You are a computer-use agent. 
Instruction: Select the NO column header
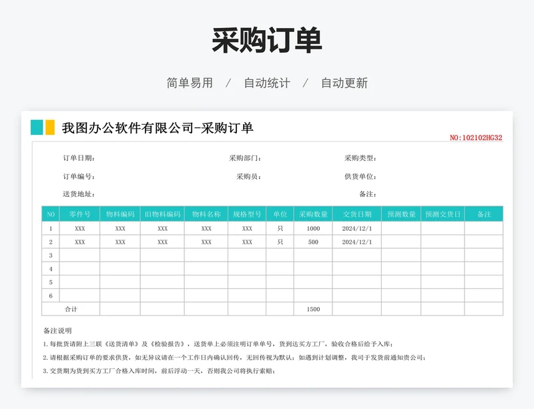[51, 214]
